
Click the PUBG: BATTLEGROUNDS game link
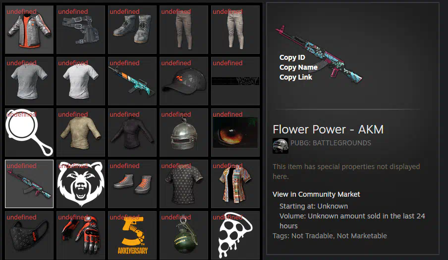coord(331,143)
